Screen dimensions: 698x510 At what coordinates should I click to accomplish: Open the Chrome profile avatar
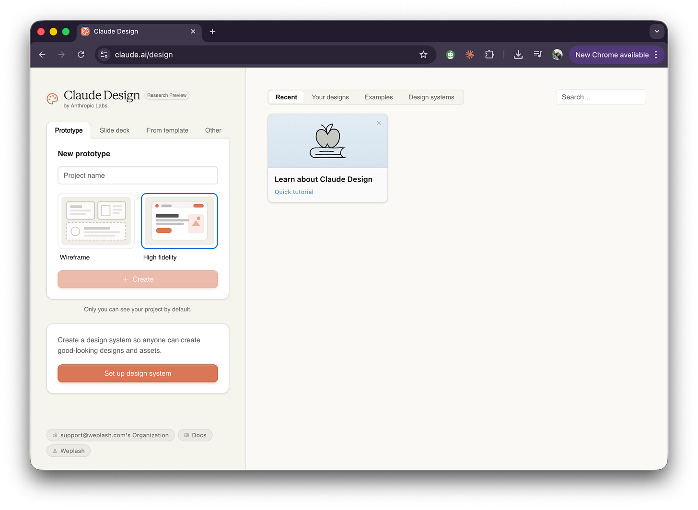click(557, 55)
